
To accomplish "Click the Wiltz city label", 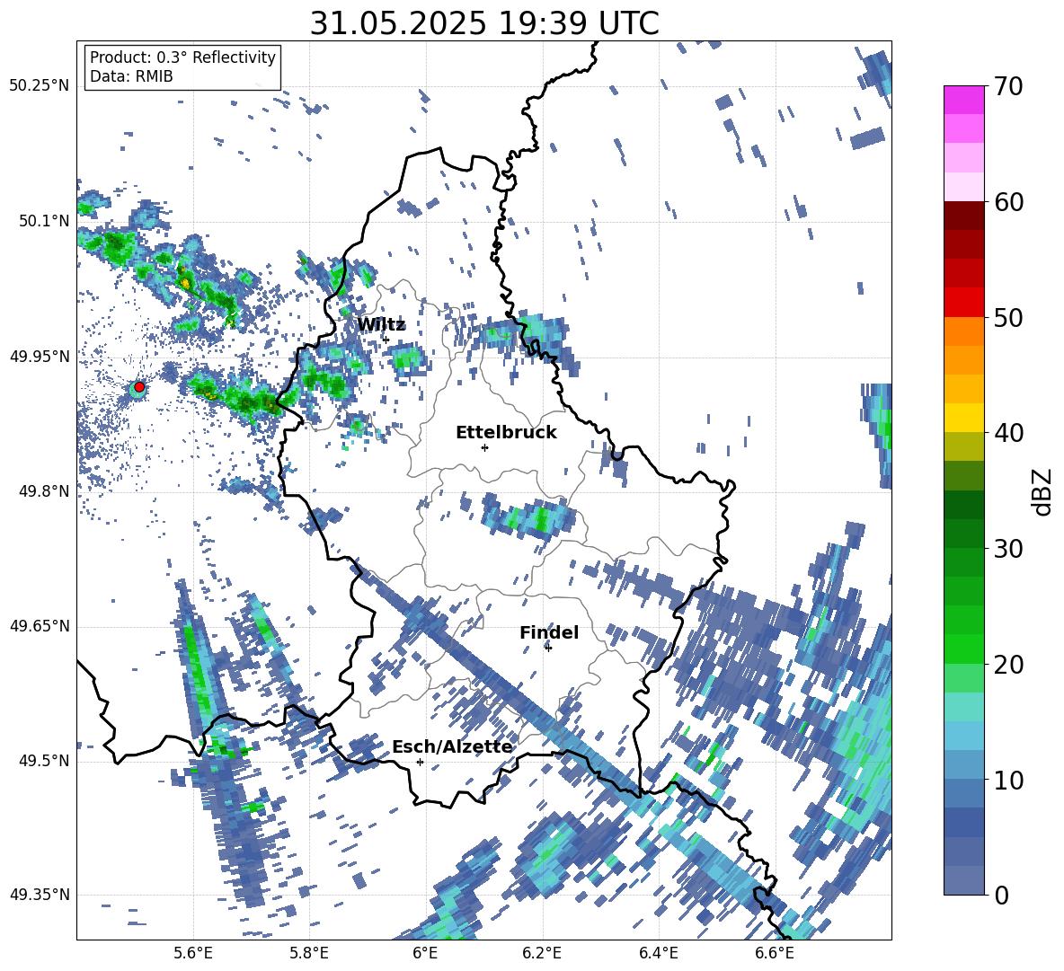I will (x=381, y=324).
